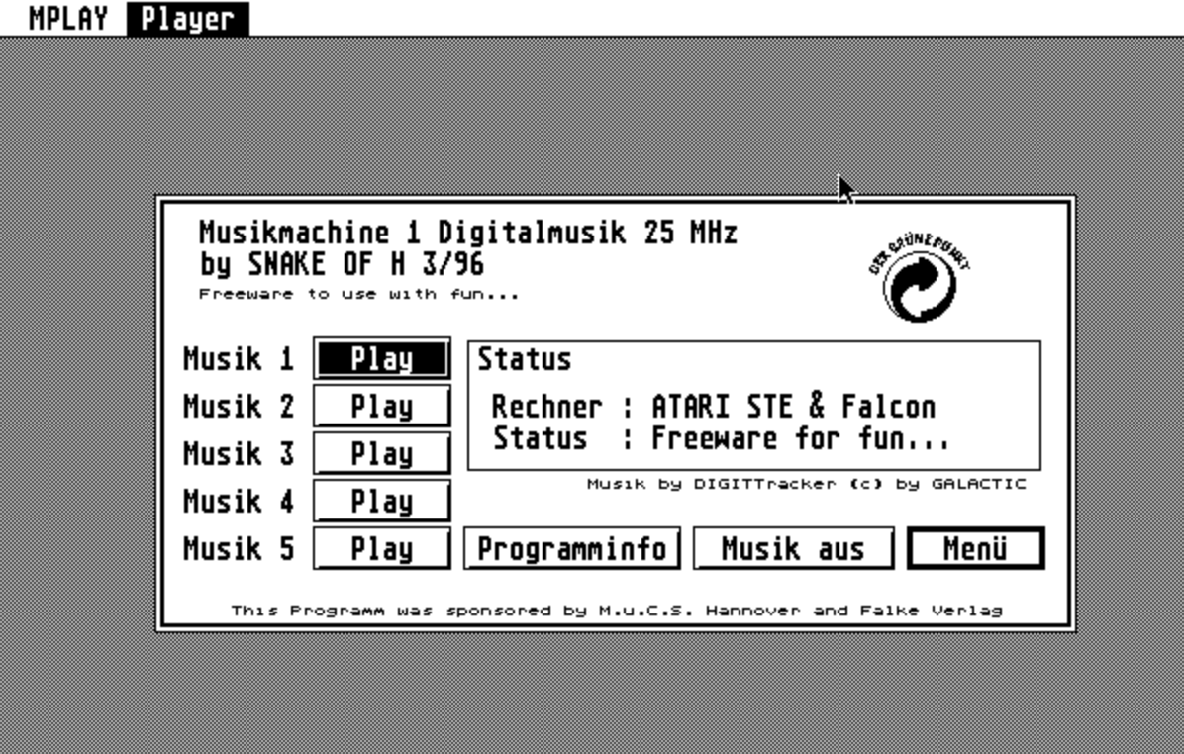Click the 'Status' heading in the info box
Image resolution: width=1184 pixels, height=754 pixels.
tap(525, 359)
